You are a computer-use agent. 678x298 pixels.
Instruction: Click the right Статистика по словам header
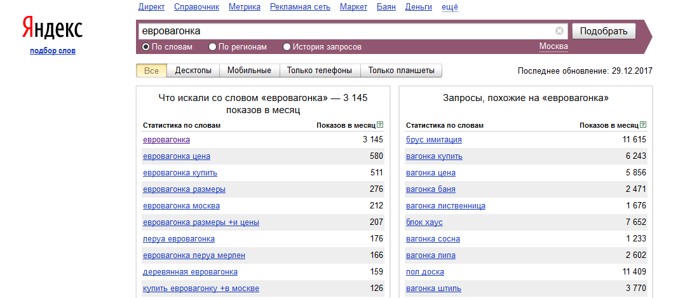tap(445, 125)
